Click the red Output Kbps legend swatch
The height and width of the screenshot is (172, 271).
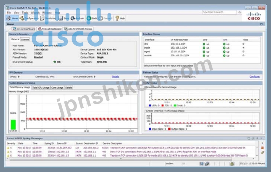pyautogui.click(x=169, y=129)
